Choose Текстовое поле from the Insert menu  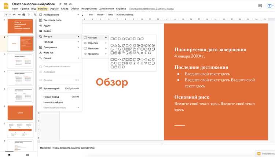click(59, 20)
